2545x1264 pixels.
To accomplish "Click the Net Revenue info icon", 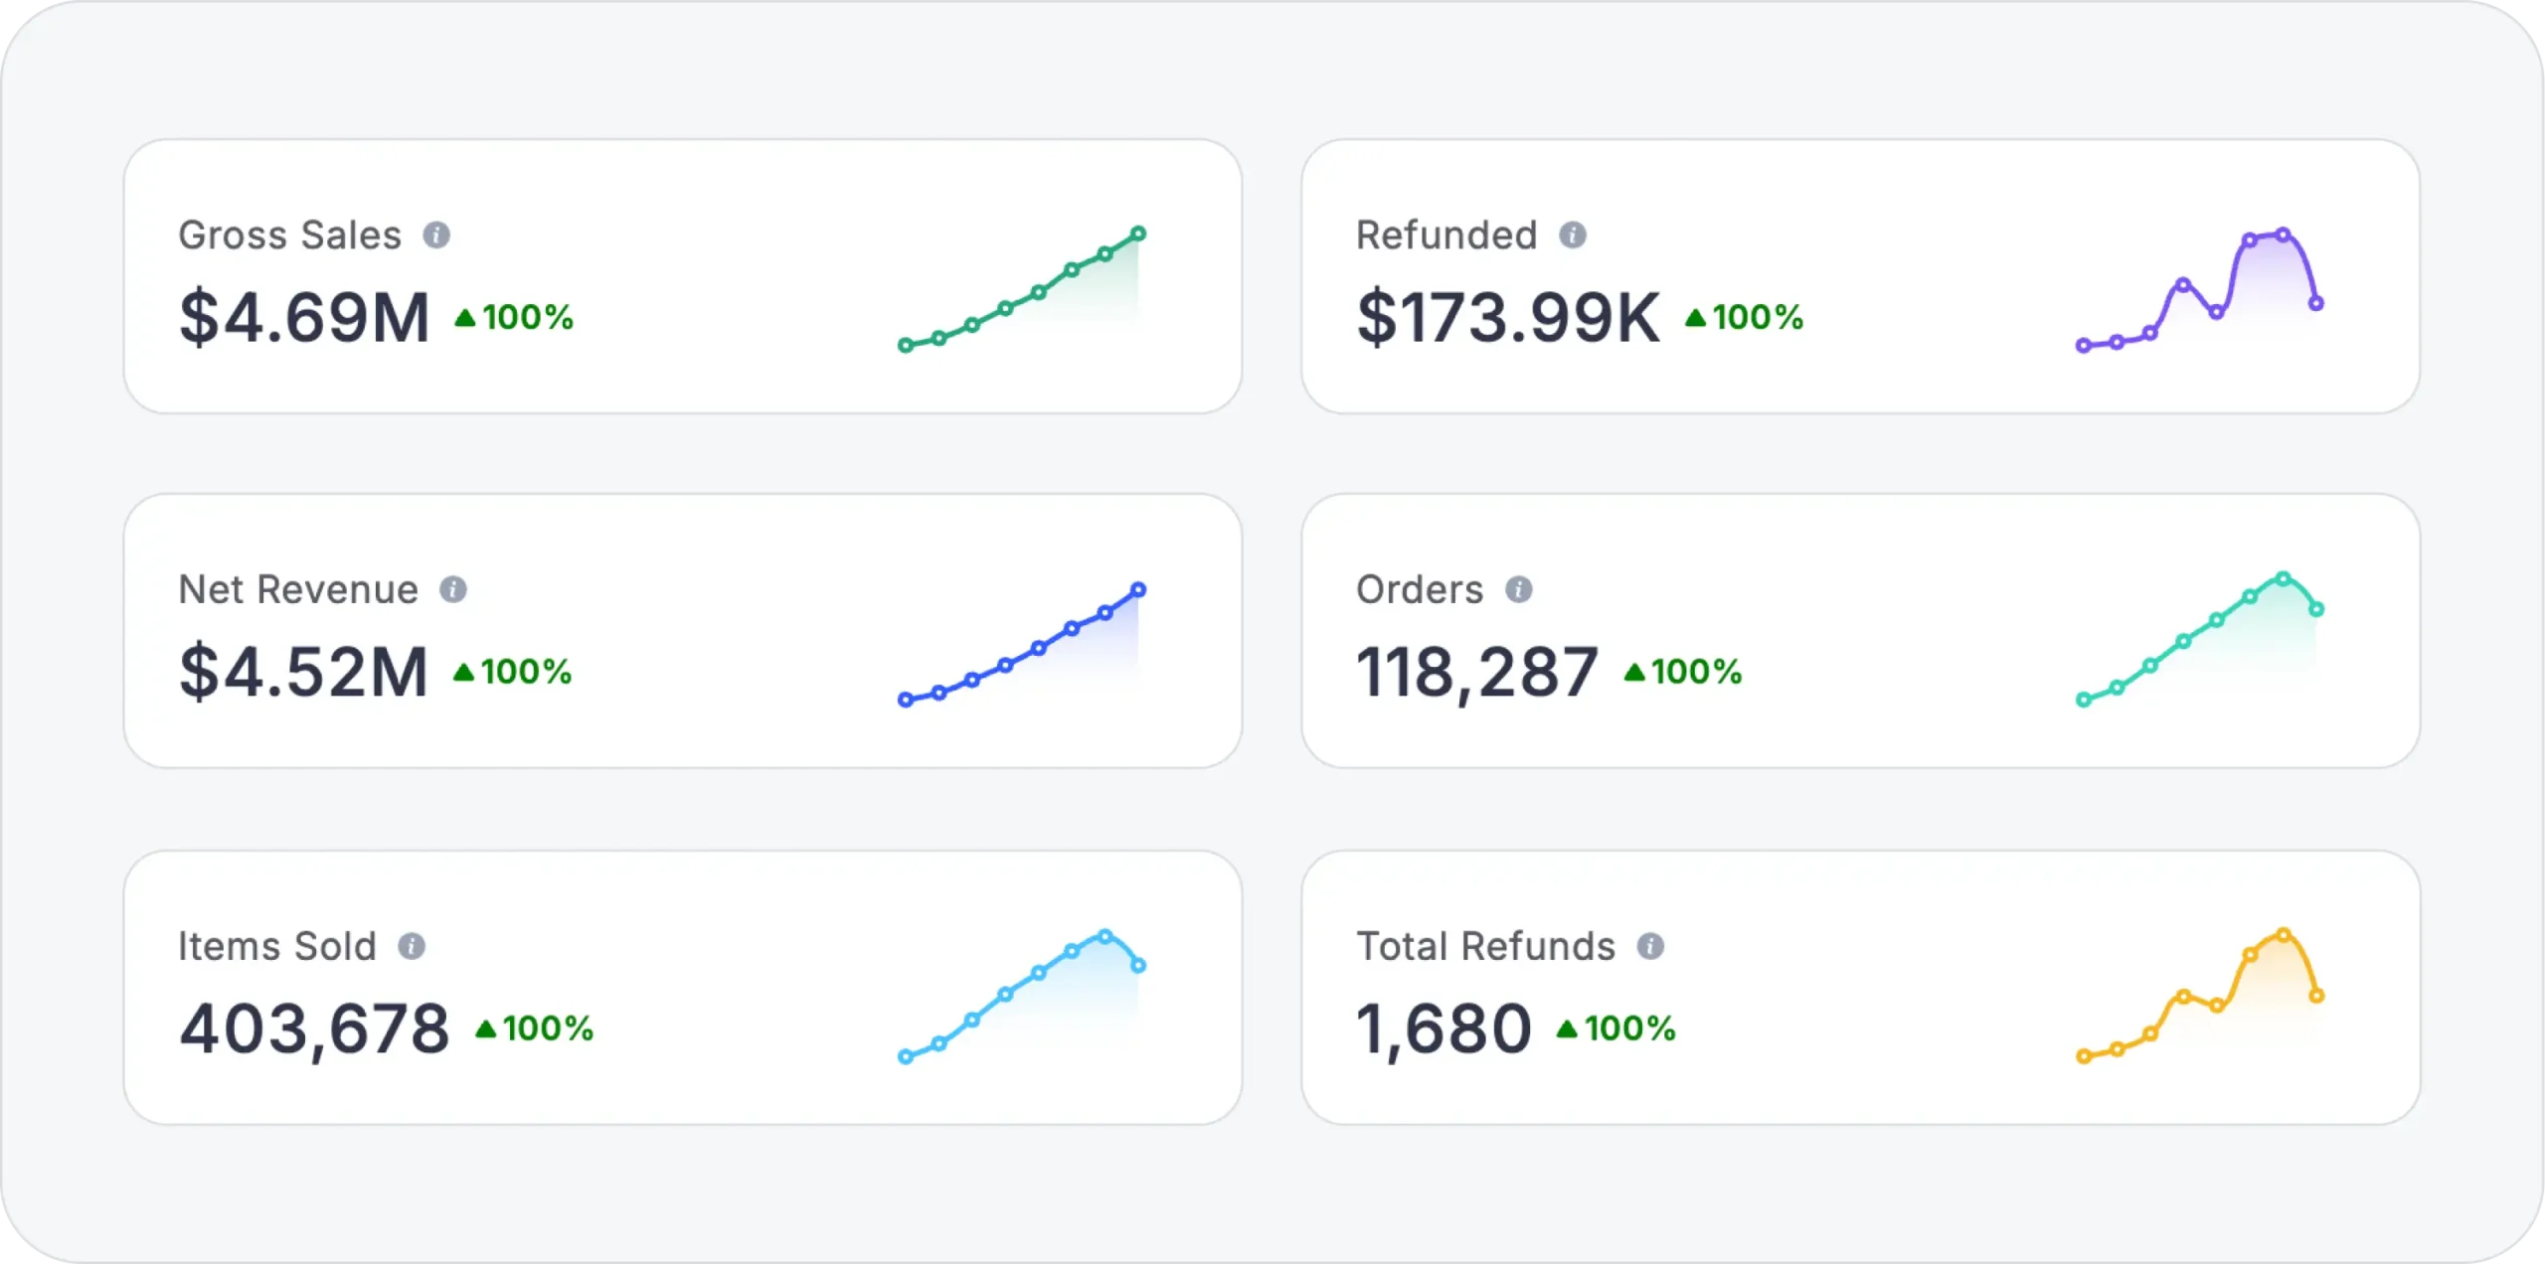I will (453, 590).
